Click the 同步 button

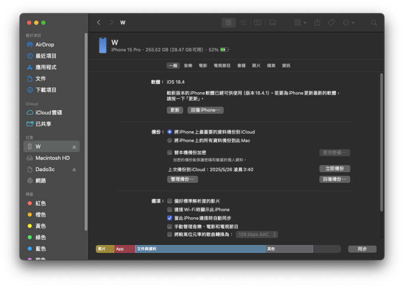(362, 249)
